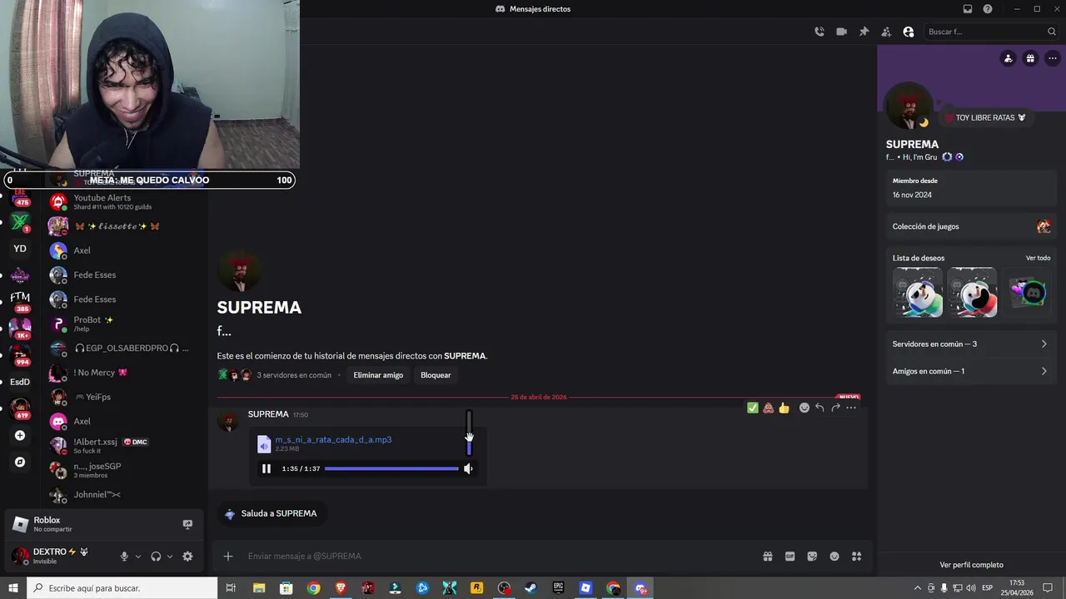This screenshot has width=1066, height=599.
Task: Open add reaction smiley on message
Action: tap(804, 408)
